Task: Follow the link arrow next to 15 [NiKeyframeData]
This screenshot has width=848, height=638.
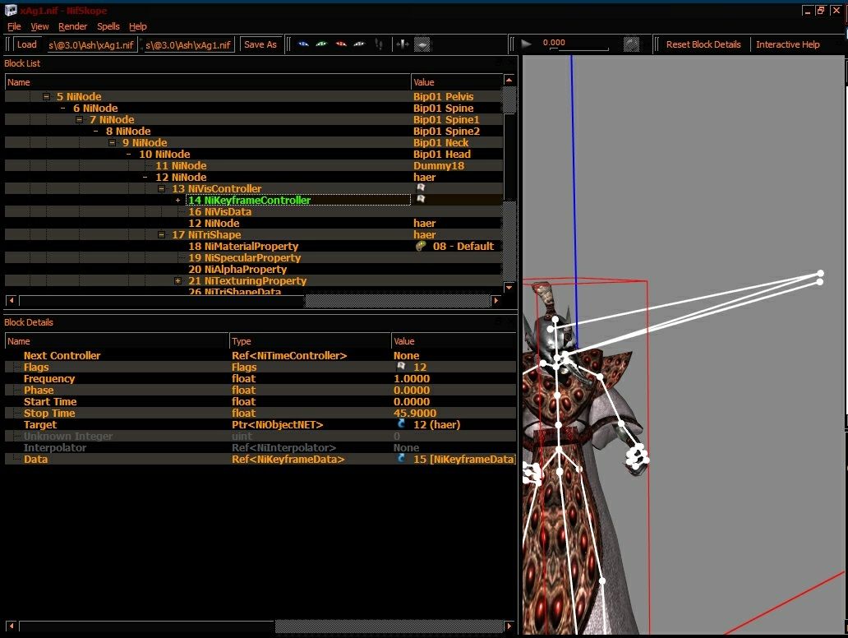Action: [x=401, y=458]
